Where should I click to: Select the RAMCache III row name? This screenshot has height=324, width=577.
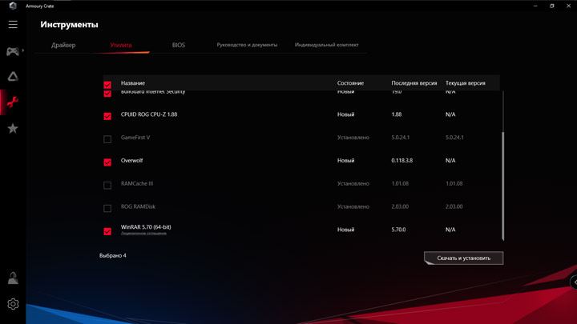pyautogui.click(x=137, y=183)
